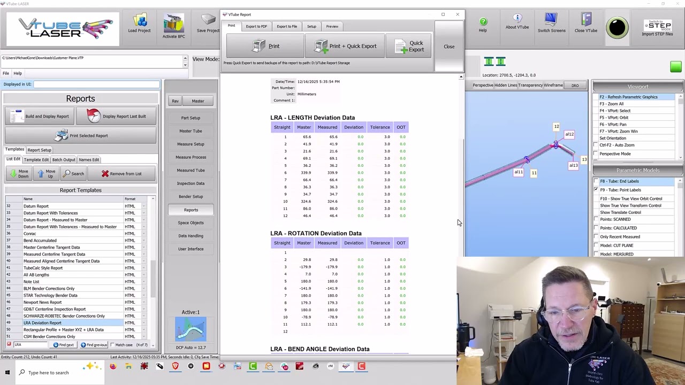Switch to Export to PDF tab
Image resolution: width=685 pixels, height=385 pixels.
click(x=256, y=26)
